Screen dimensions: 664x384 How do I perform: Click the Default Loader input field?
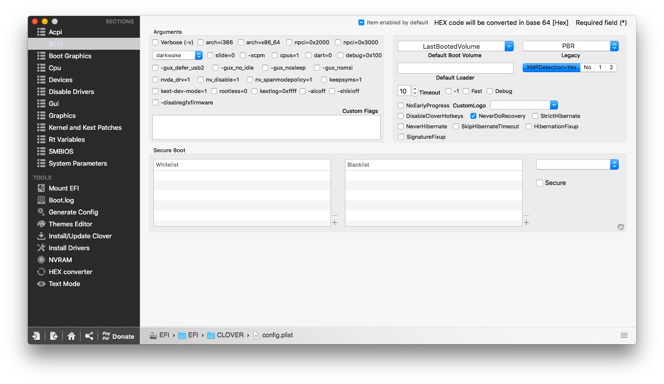[455, 68]
